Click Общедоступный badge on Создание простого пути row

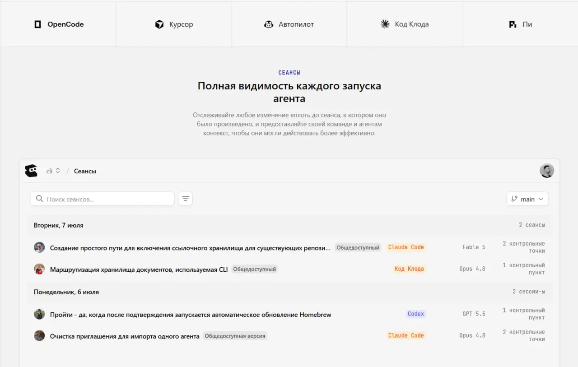click(358, 247)
